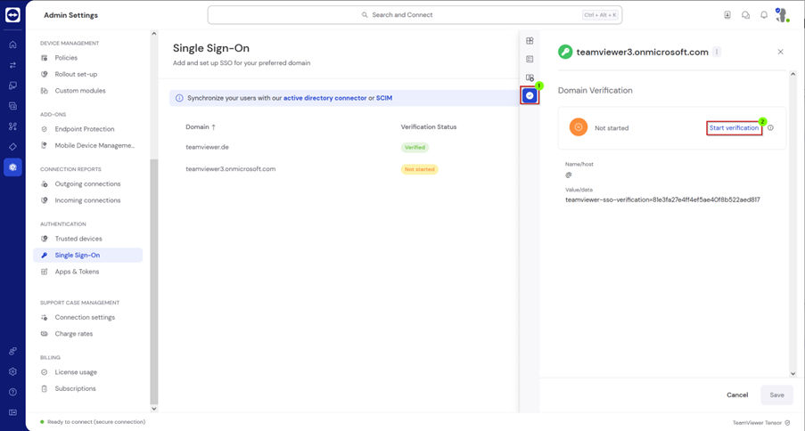Click the Not started status badge in table
The image size is (805, 431).
(x=420, y=169)
